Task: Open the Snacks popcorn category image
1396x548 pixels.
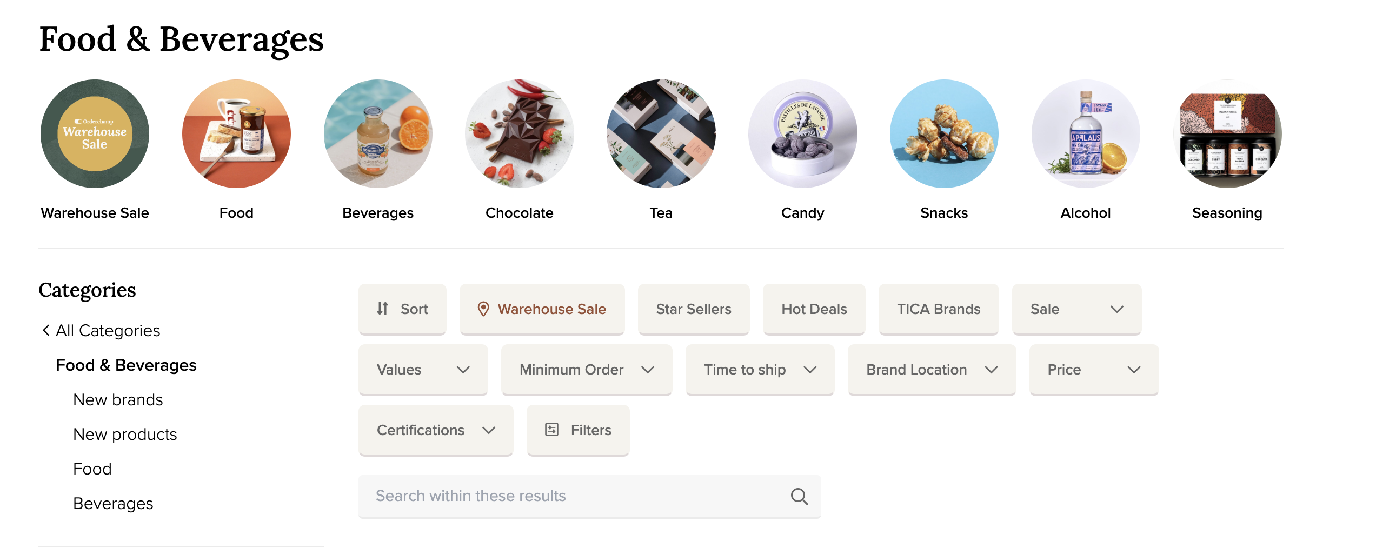Action: [943, 133]
